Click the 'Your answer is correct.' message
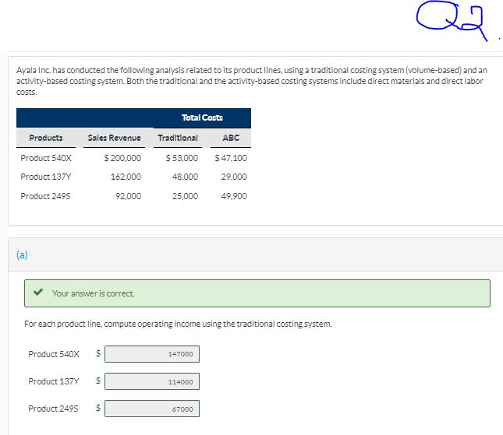Screen dimensions: 503x435 tap(94, 293)
